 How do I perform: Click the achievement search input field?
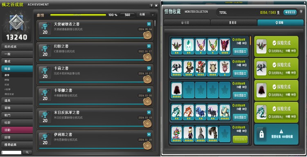[11, 153]
